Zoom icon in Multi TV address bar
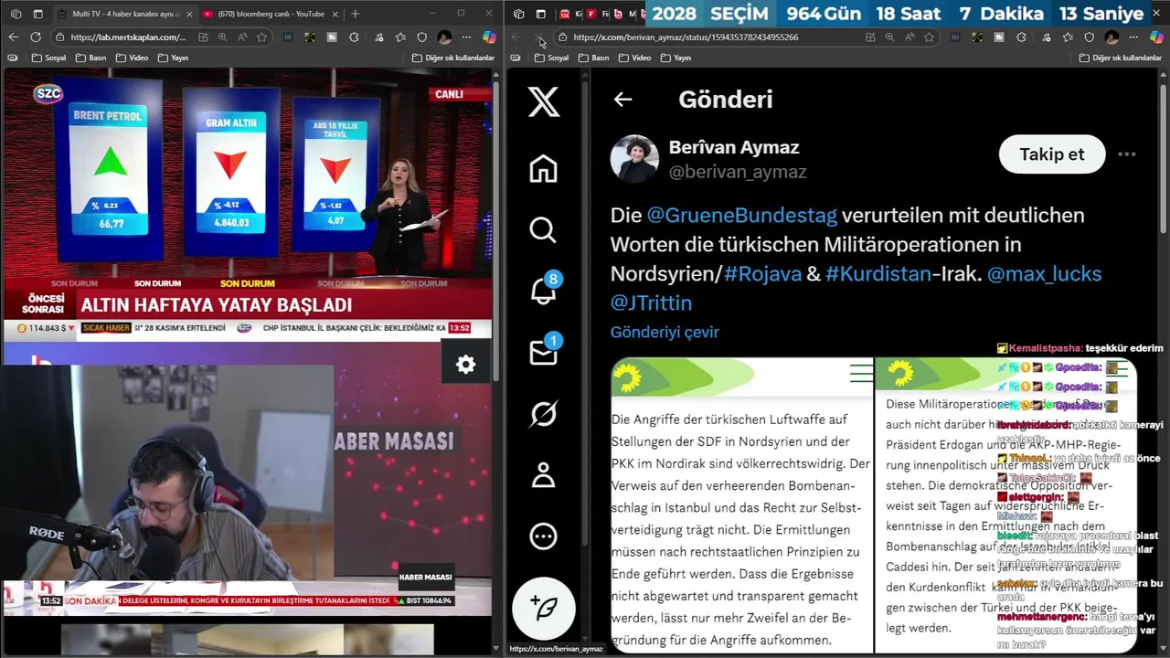 pos(222,37)
